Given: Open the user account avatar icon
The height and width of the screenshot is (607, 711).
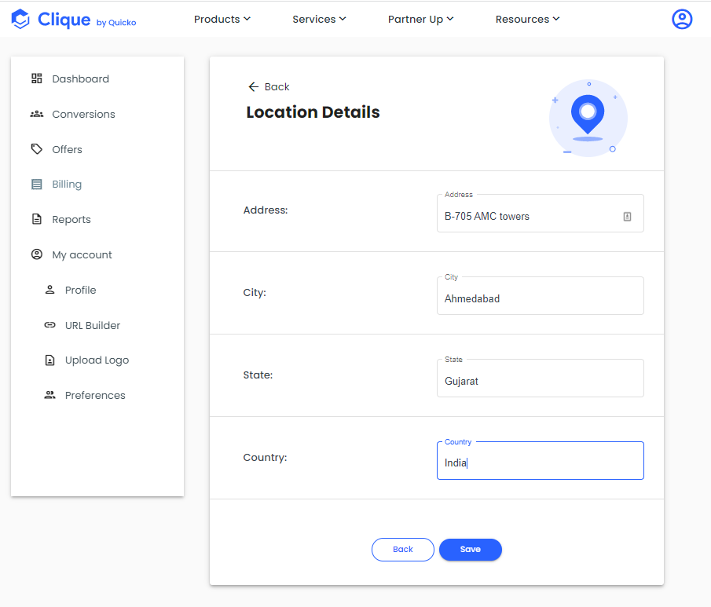Looking at the screenshot, I should (681, 19).
